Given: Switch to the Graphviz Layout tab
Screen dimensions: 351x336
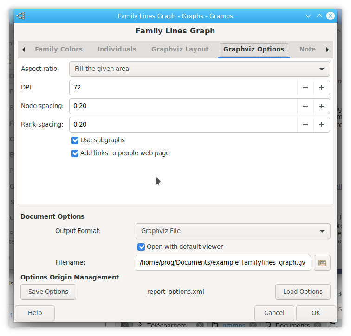Looking at the screenshot, I should 180,49.
